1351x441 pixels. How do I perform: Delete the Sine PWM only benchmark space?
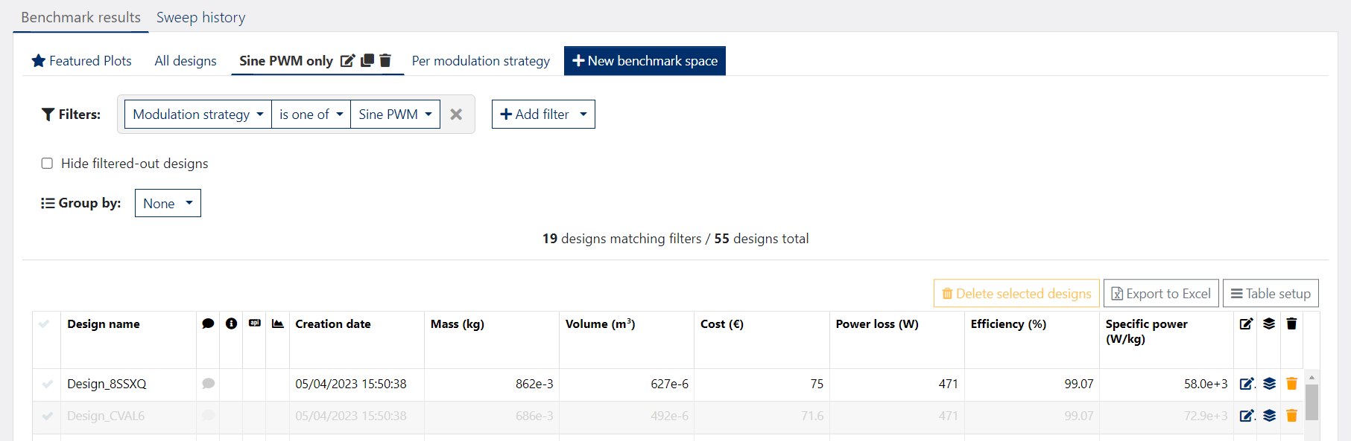[385, 61]
